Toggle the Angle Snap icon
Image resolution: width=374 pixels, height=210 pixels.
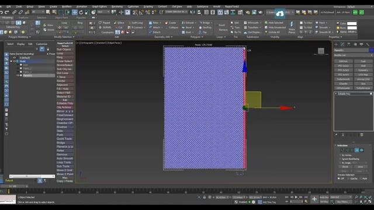point(141,12)
